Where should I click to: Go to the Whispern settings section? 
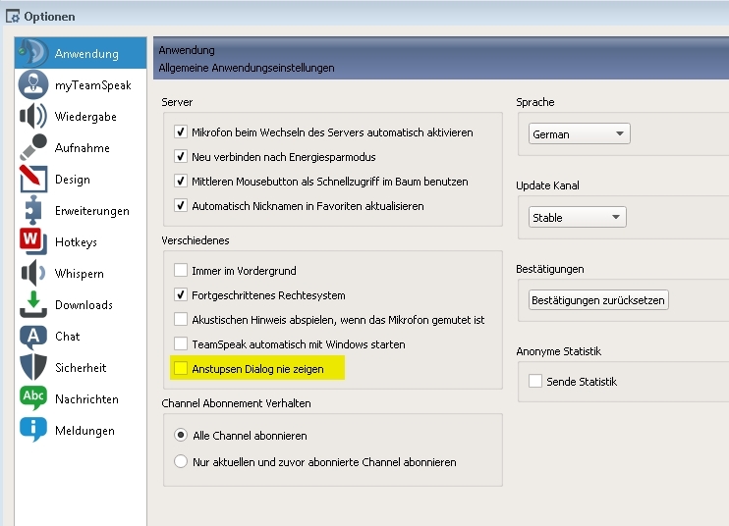pos(79,274)
